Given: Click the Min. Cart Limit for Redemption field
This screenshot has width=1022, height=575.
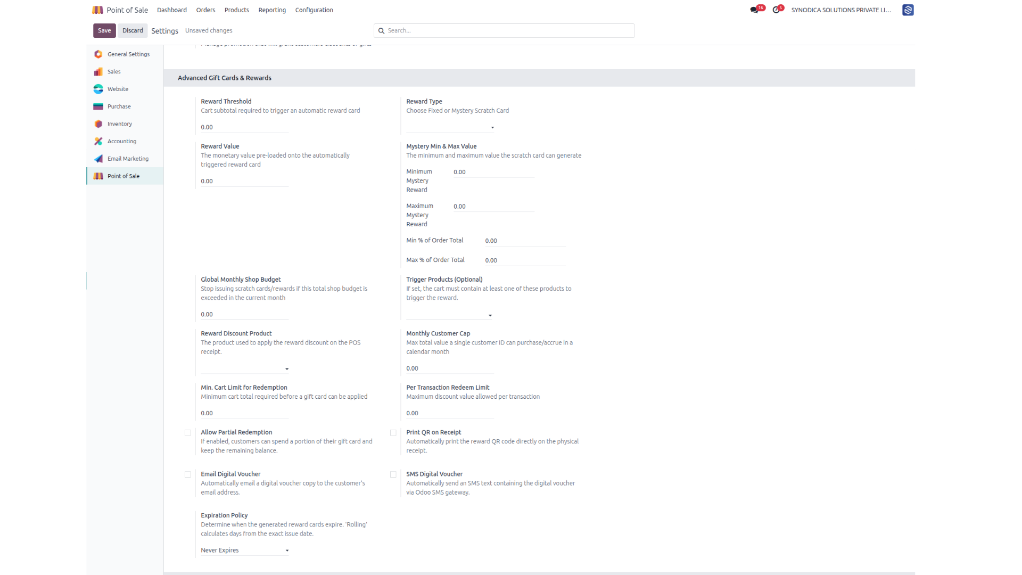Looking at the screenshot, I should [245, 413].
